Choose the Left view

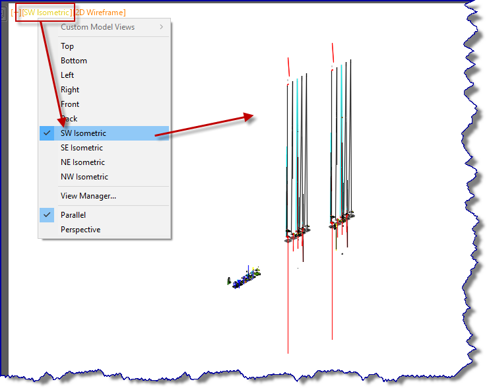pyautogui.click(x=104, y=75)
